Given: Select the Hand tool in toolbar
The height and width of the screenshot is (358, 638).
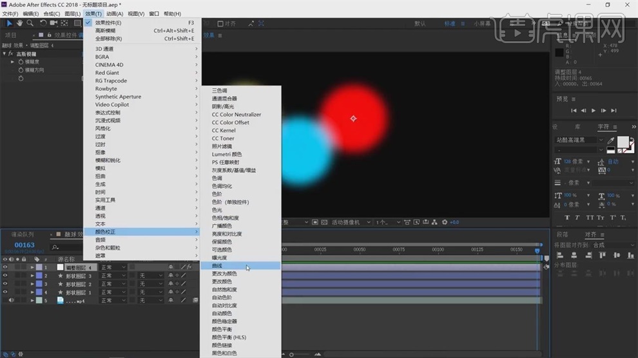Looking at the screenshot, I should [x=20, y=23].
